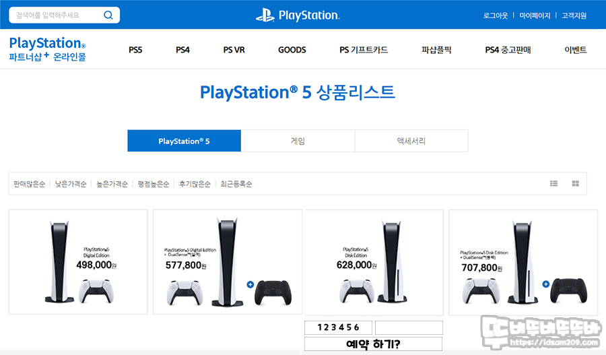The height and width of the screenshot is (355, 606).
Task: Open 고객지원 customer support link
Action: [x=574, y=15]
